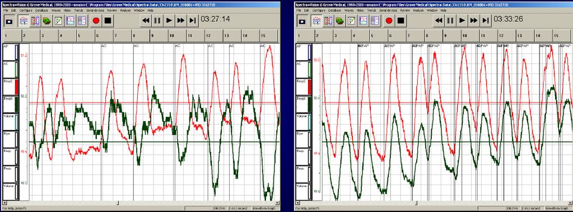Click the red-blue montage layout icon in right window
The image size is (573, 212).
(328, 21)
